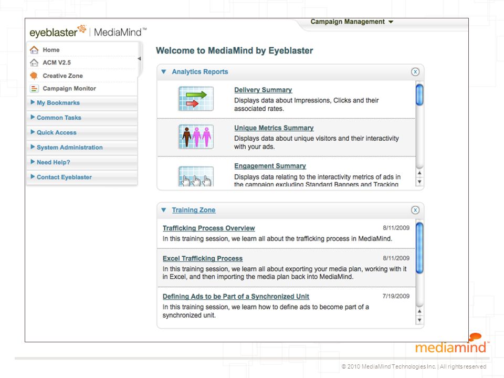504x378 pixels.
Task: Open the Training Zone heading link
Action: [194, 210]
